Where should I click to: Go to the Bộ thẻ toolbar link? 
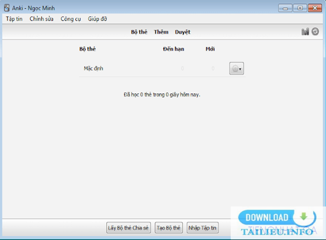(139, 32)
